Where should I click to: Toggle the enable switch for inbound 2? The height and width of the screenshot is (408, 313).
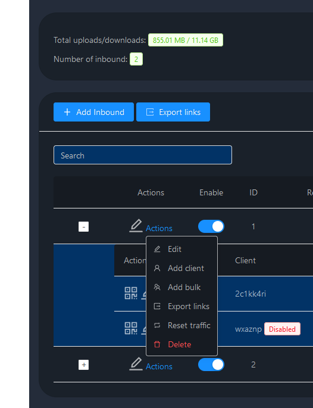211,365
